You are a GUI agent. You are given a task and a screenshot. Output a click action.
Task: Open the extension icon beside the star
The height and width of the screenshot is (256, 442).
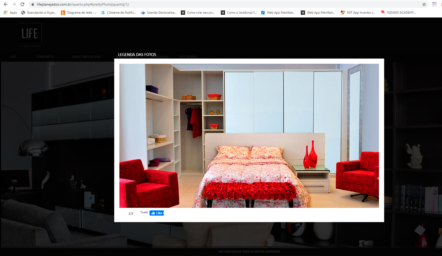[x=435, y=4]
